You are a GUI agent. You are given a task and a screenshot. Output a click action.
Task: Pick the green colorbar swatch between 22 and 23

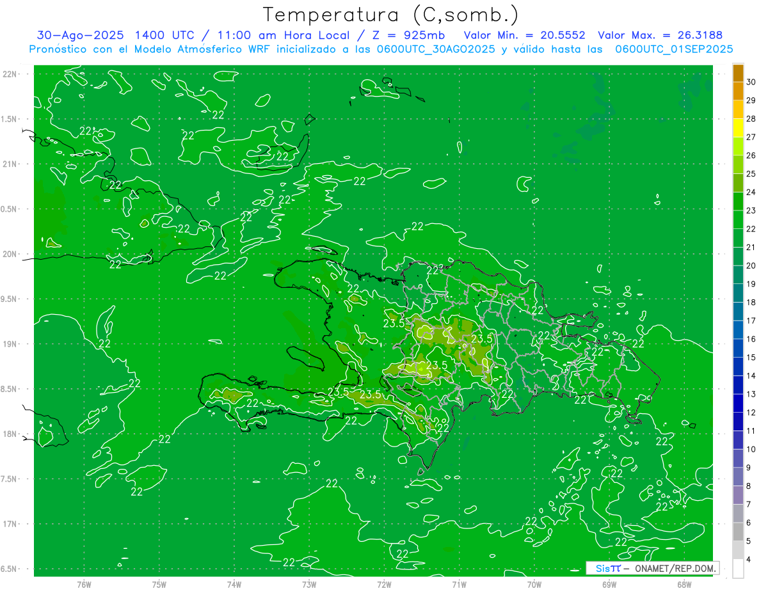[x=738, y=219]
